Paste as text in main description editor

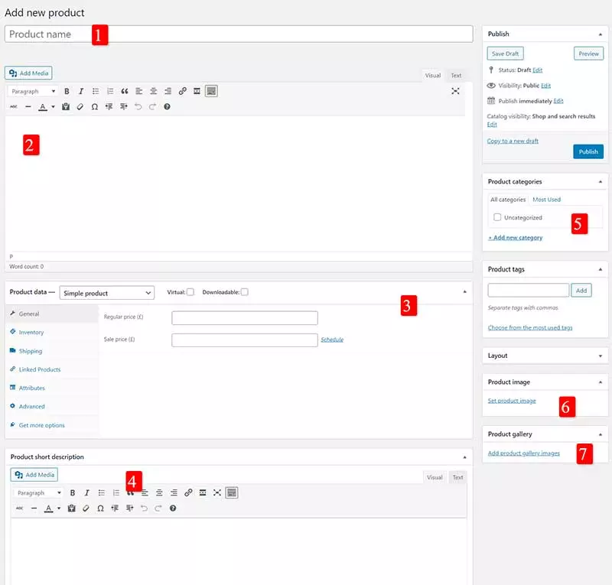(66, 106)
